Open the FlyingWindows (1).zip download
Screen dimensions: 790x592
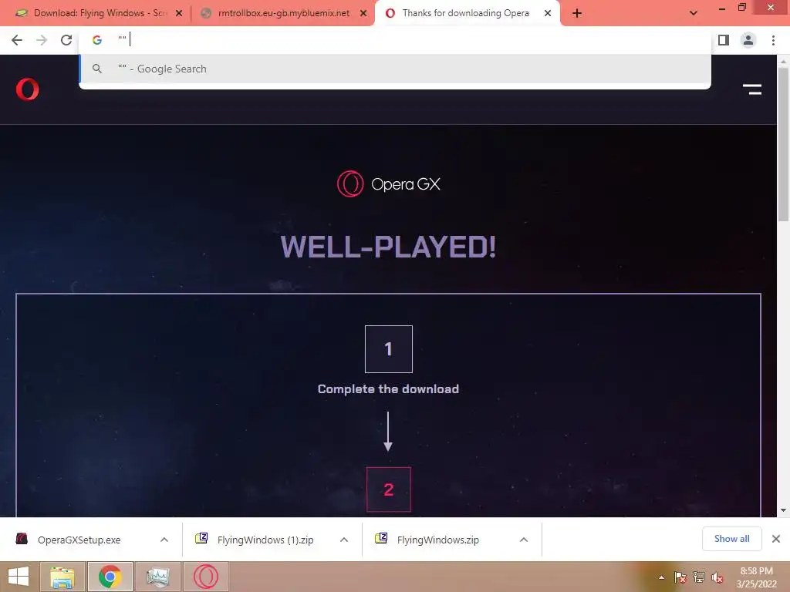point(265,540)
